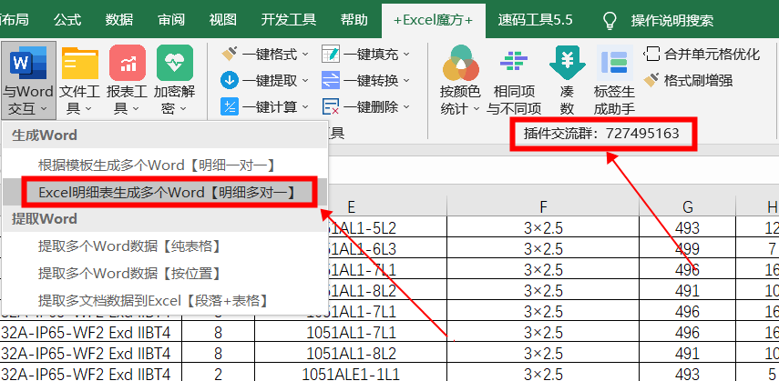Click cell with value 2 in bottom row
The width and height of the screenshot is (779, 381).
coord(218,374)
